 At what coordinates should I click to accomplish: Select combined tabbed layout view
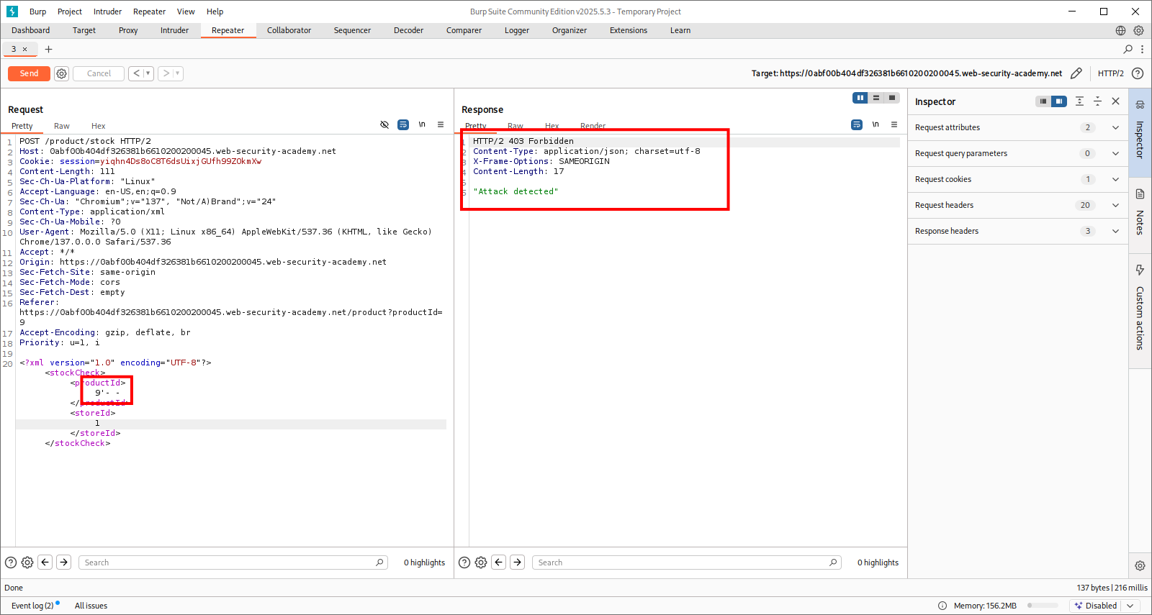(x=892, y=98)
